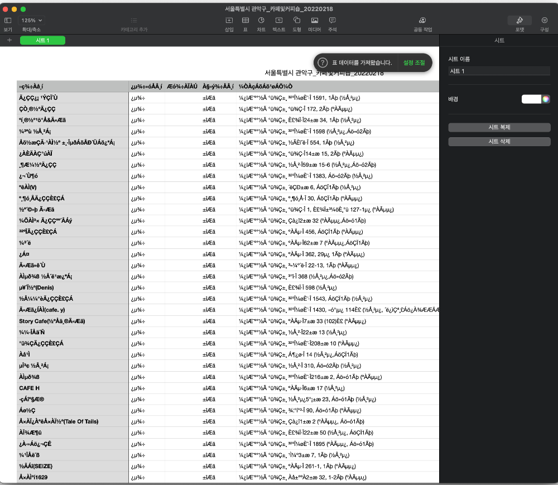Image resolution: width=558 pixels, height=485 pixels.
Task: Open the 공동 작업 (Collaborate) icon
Action: tap(422, 20)
